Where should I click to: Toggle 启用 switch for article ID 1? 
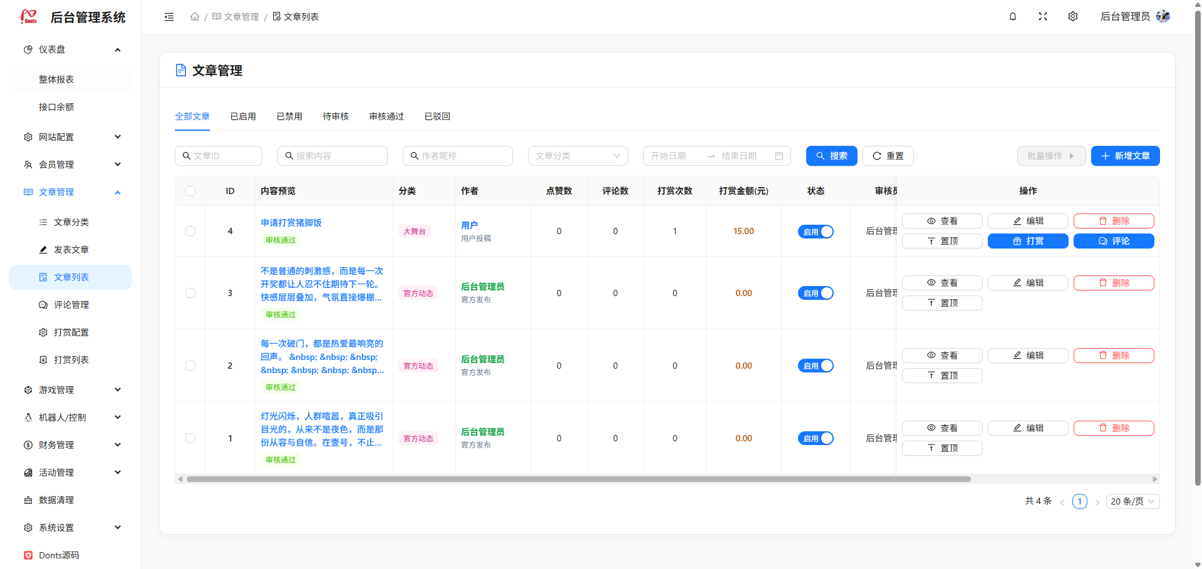click(816, 438)
